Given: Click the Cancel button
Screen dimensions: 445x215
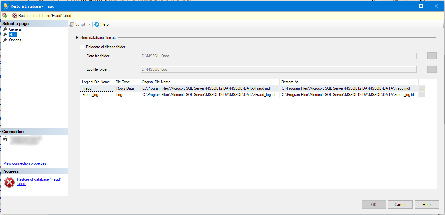Looking at the screenshot, I should (400, 205).
